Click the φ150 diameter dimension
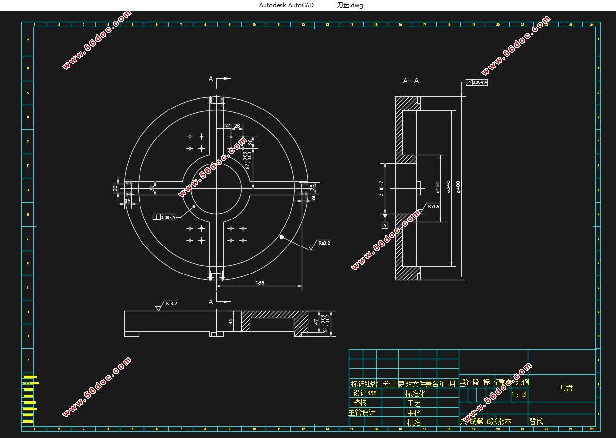This screenshot has width=616, height=438. 437,187
